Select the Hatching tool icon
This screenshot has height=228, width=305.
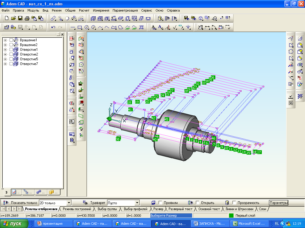coord(141,27)
